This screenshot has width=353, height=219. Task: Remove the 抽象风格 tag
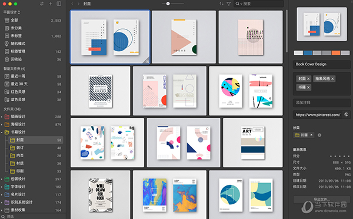332,79
